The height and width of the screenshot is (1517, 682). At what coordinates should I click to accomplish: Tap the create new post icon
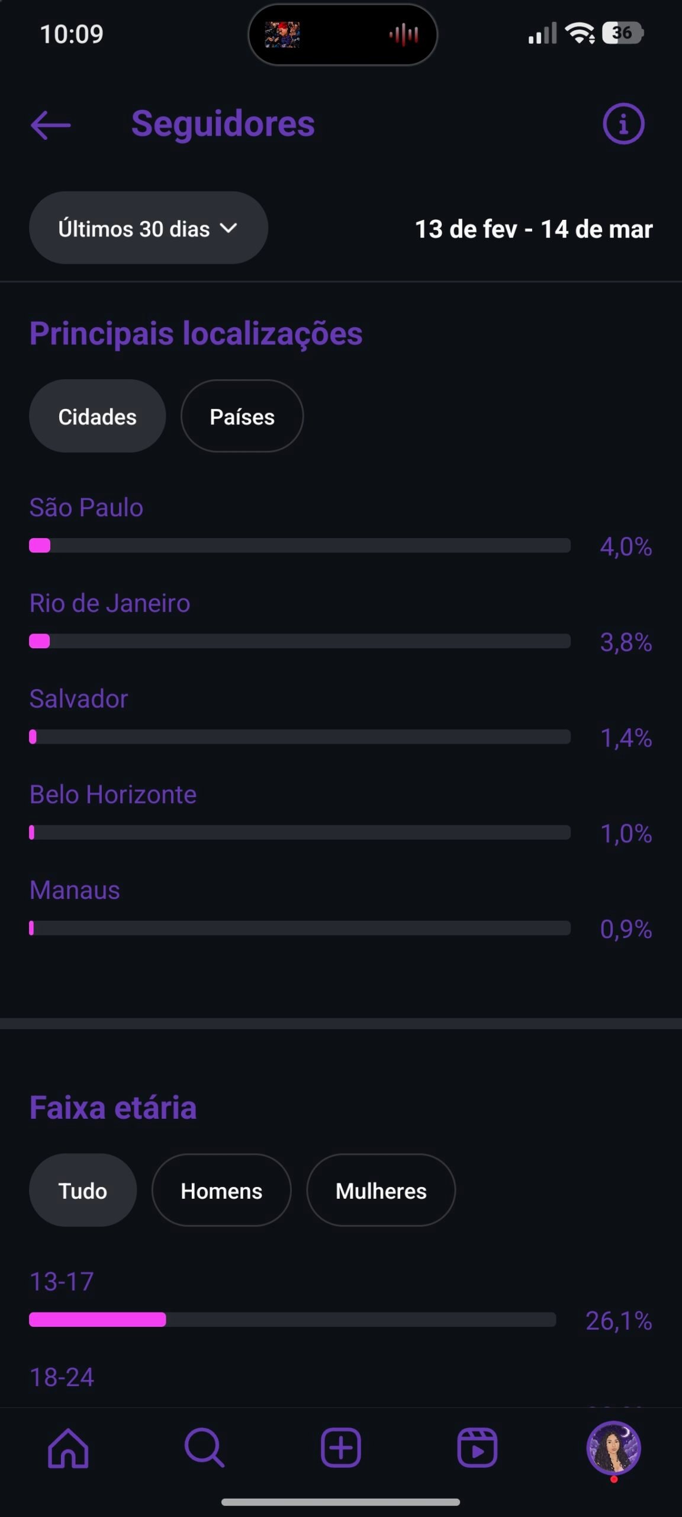point(341,1448)
